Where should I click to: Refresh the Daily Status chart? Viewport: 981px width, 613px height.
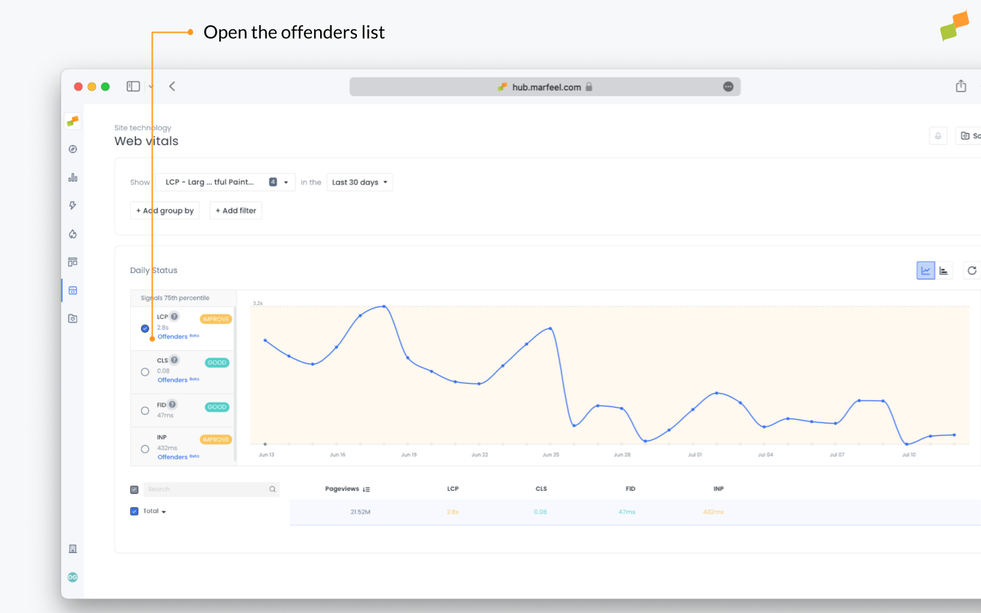point(972,270)
